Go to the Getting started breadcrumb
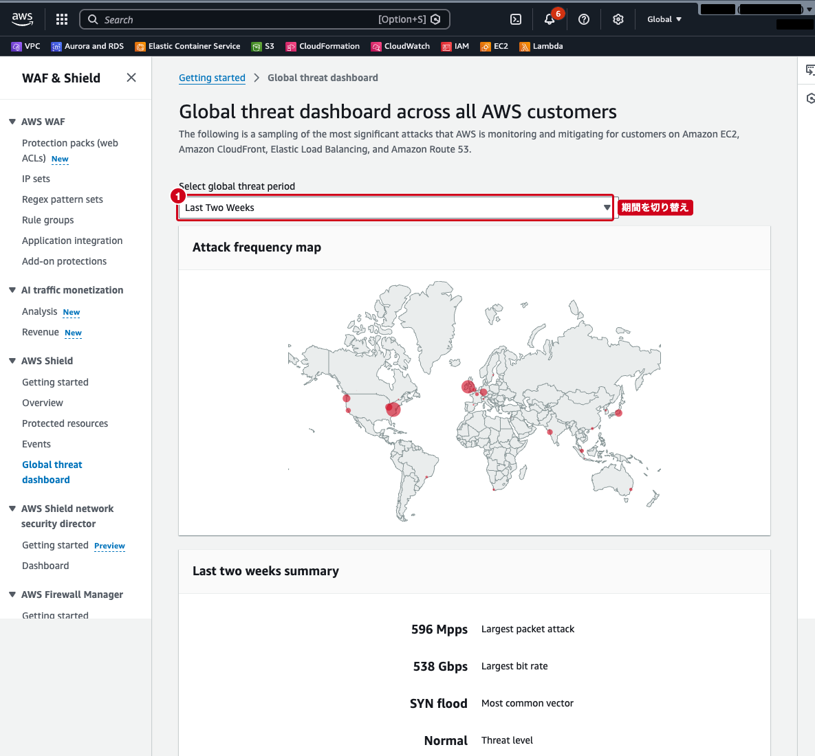 [x=212, y=78]
